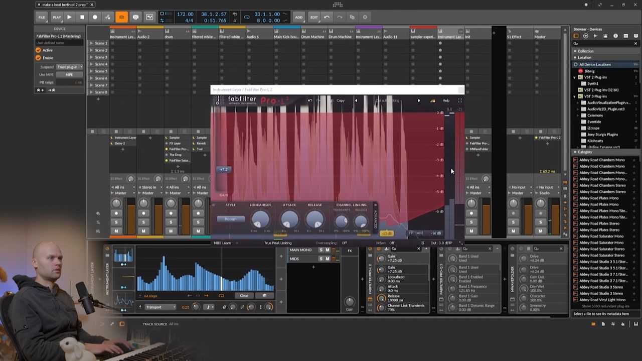
Task: Go to the next FabFilter preset
Action: click(x=419, y=100)
